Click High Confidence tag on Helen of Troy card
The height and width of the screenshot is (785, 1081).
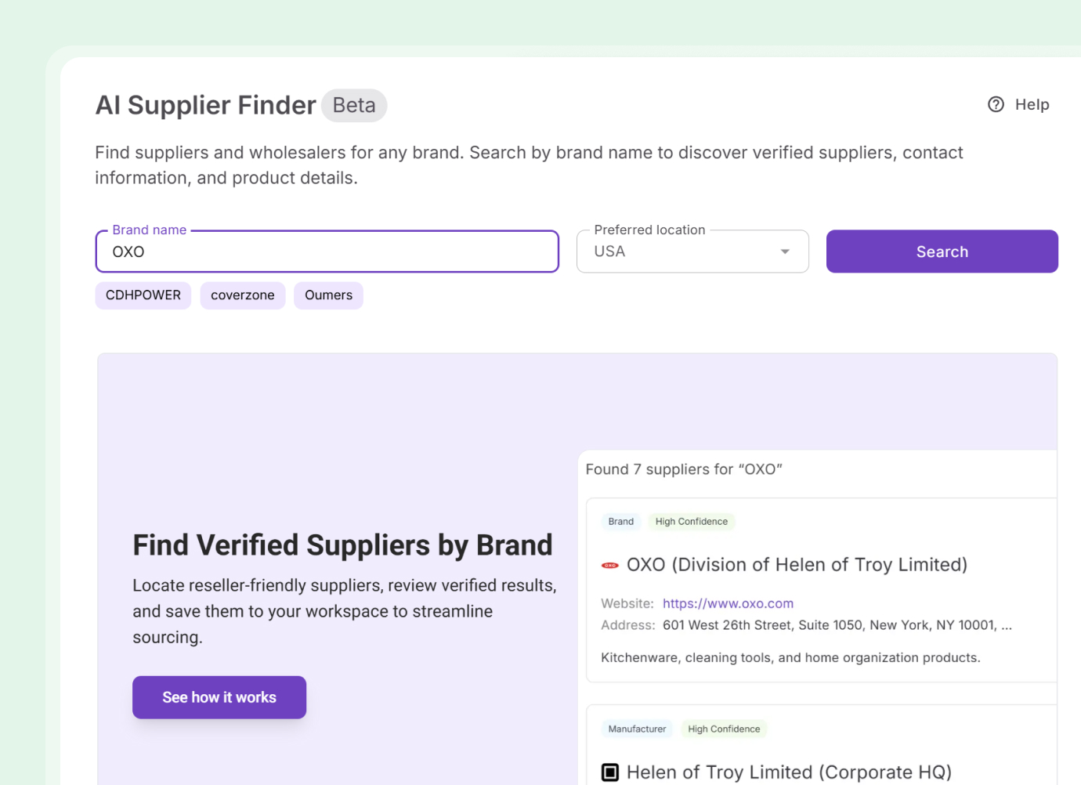[x=724, y=729]
